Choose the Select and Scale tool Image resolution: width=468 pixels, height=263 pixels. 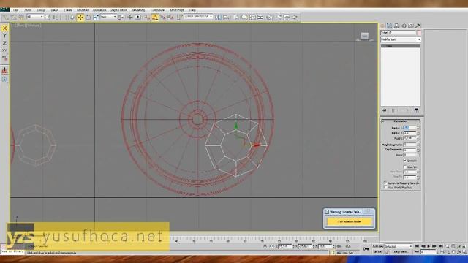click(96, 18)
